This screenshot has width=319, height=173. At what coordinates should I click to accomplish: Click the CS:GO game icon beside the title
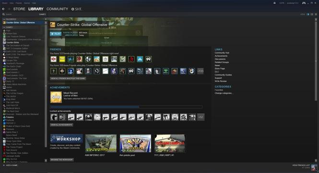click(x=52, y=24)
